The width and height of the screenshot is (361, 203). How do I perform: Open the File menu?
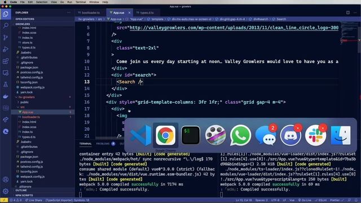(x=23, y=2)
